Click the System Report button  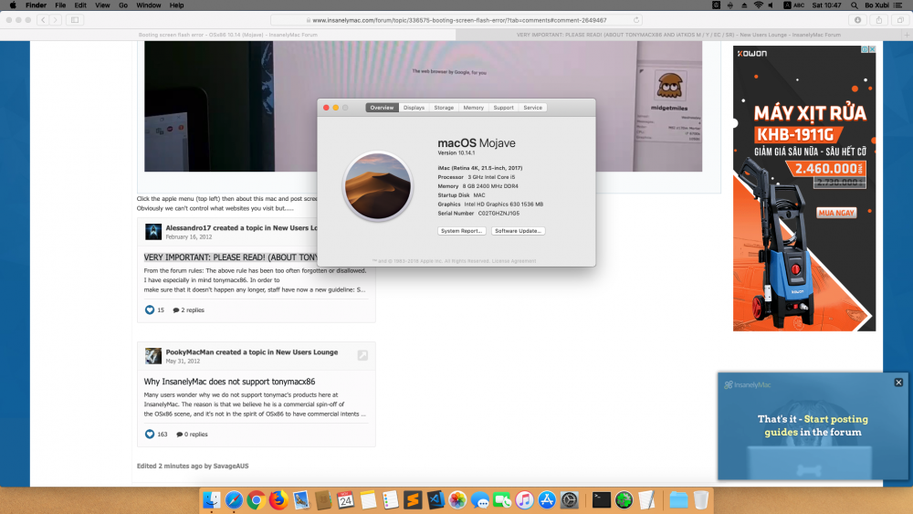[x=462, y=231]
